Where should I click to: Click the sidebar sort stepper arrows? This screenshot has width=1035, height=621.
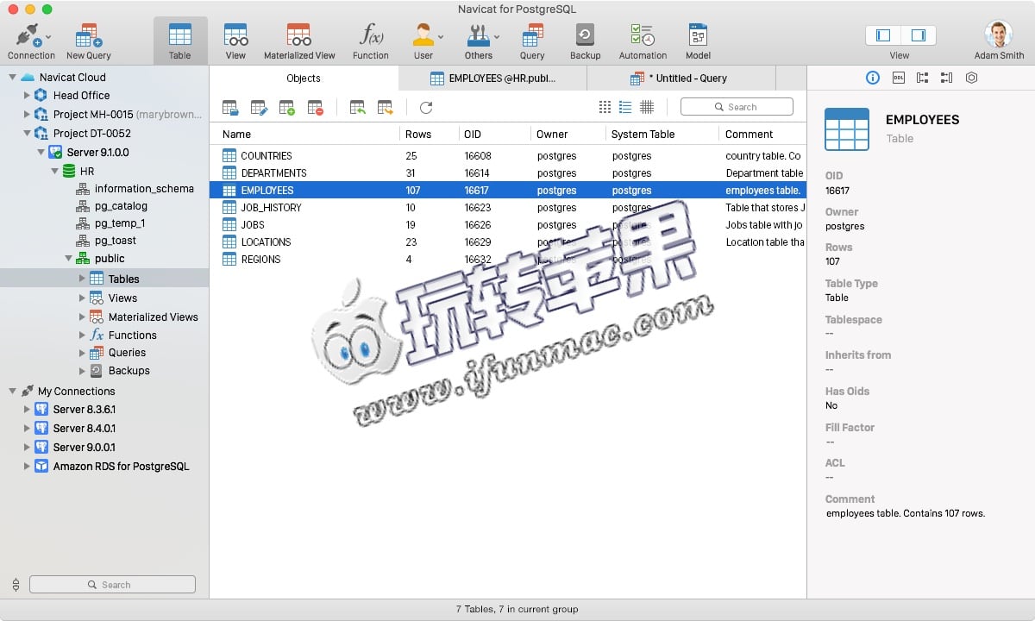click(x=15, y=584)
